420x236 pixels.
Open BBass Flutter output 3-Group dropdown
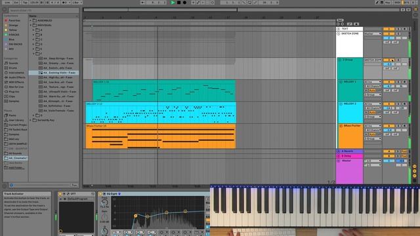click(x=373, y=138)
